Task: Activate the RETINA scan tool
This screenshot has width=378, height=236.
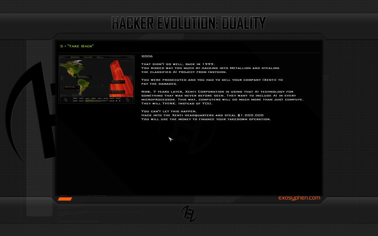Action: (99, 98)
